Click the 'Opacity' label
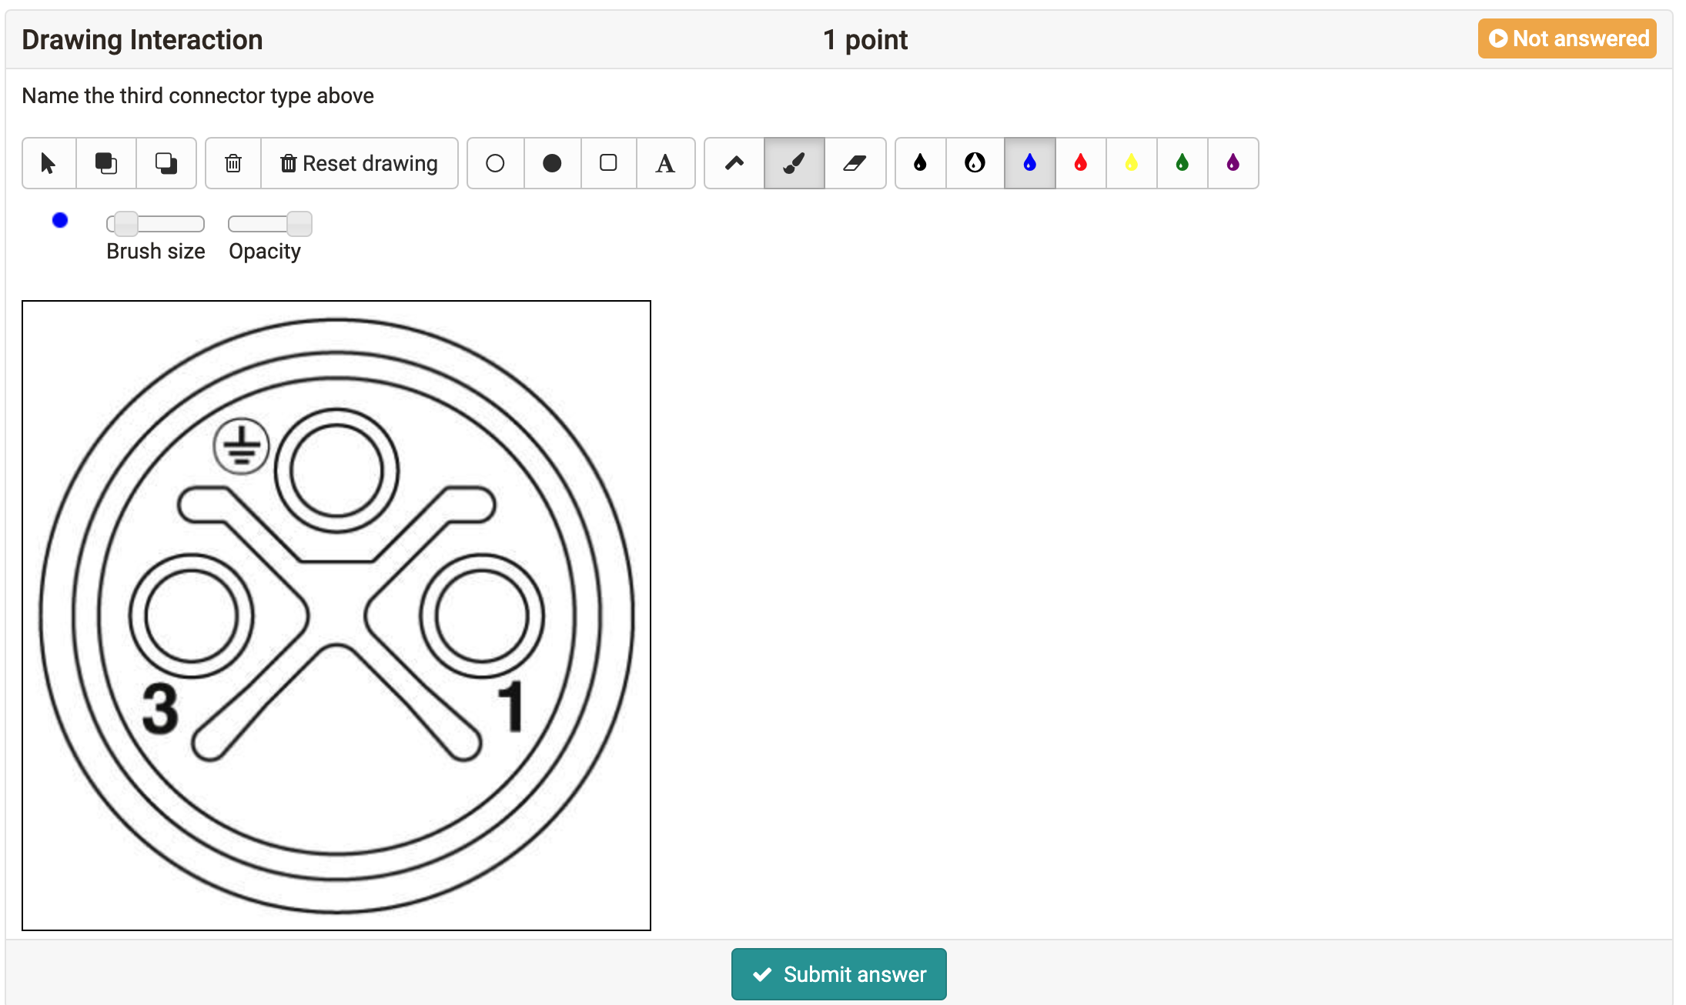This screenshot has height=1005, width=1686. coord(265,252)
